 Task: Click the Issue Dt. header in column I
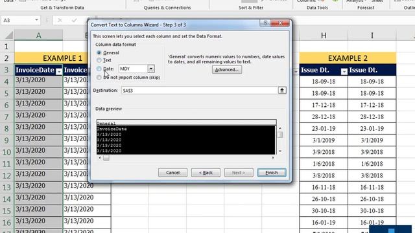click(372, 70)
